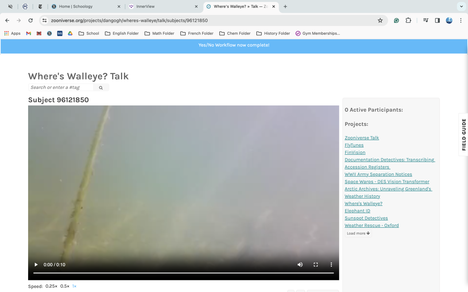Click the talk search magnifier button
The width and height of the screenshot is (468, 292).
pos(101,88)
